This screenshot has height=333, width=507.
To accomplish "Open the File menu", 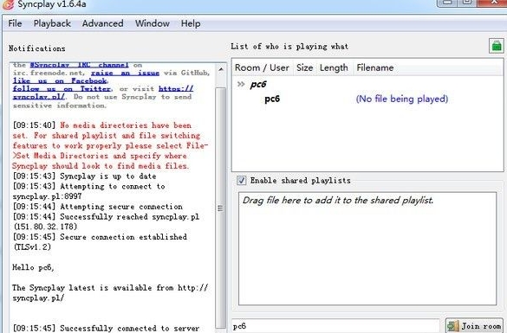I will [x=15, y=23].
